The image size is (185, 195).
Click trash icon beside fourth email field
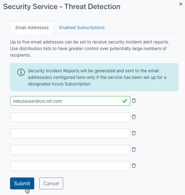134,149
